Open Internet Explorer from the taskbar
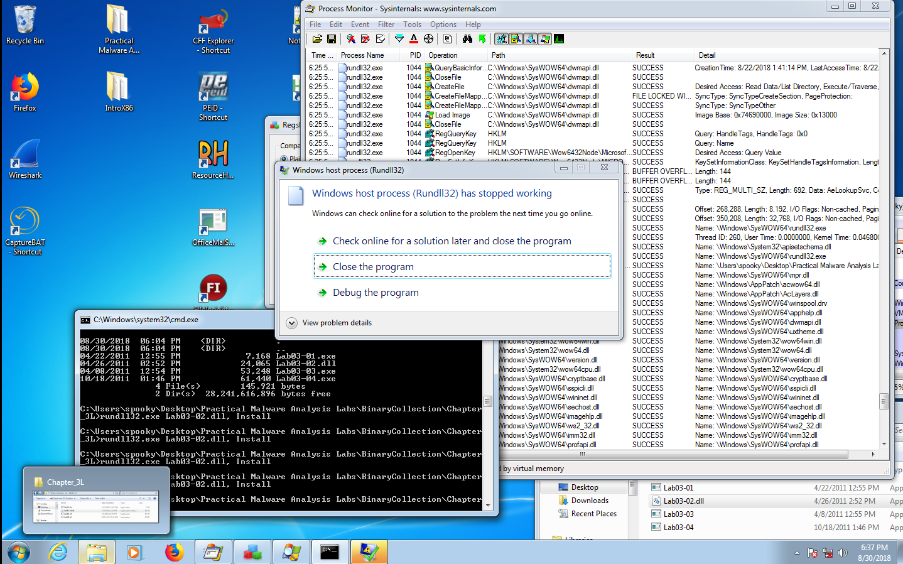 coord(58,553)
